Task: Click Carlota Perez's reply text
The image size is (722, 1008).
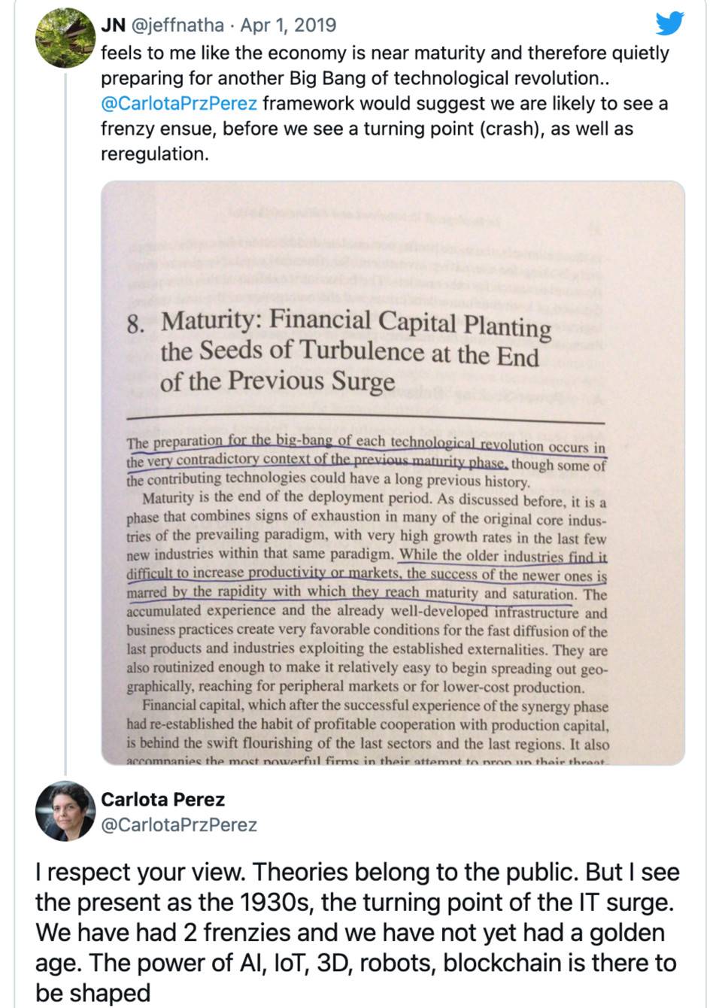Action: (x=357, y=932)
